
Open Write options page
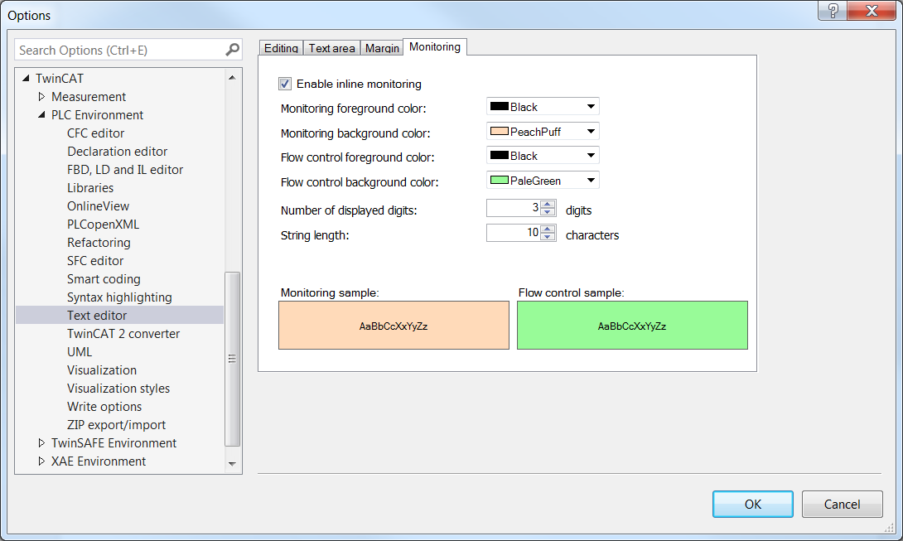[104, 407]
